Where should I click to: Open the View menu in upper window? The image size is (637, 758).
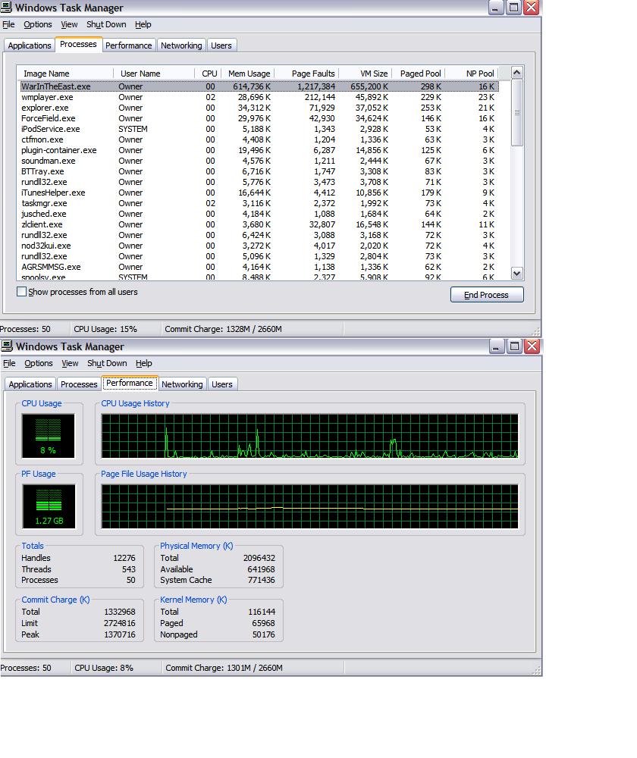tap(69, 24)
